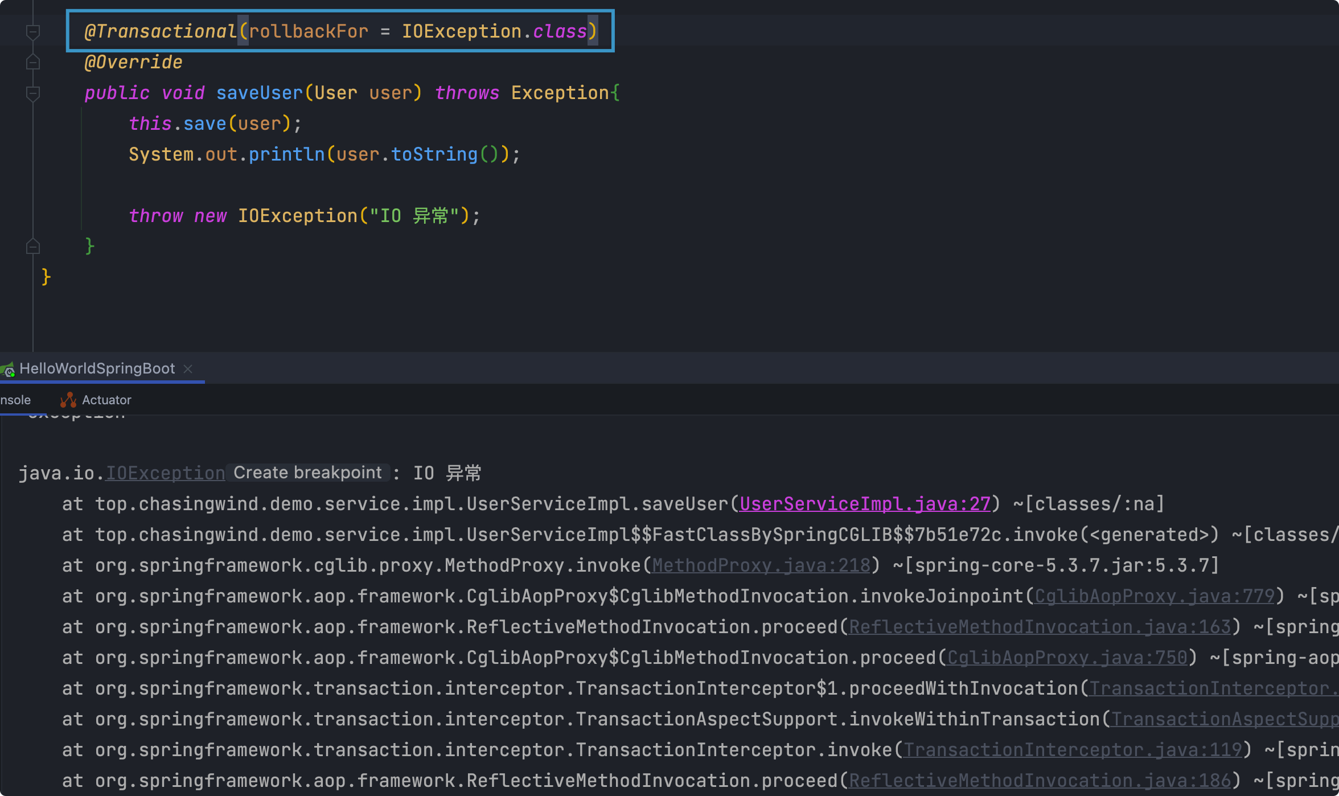Click the Spring Boot run configuration icon
The height and width of the screenshot is (796, 1339).
(8, 370)
